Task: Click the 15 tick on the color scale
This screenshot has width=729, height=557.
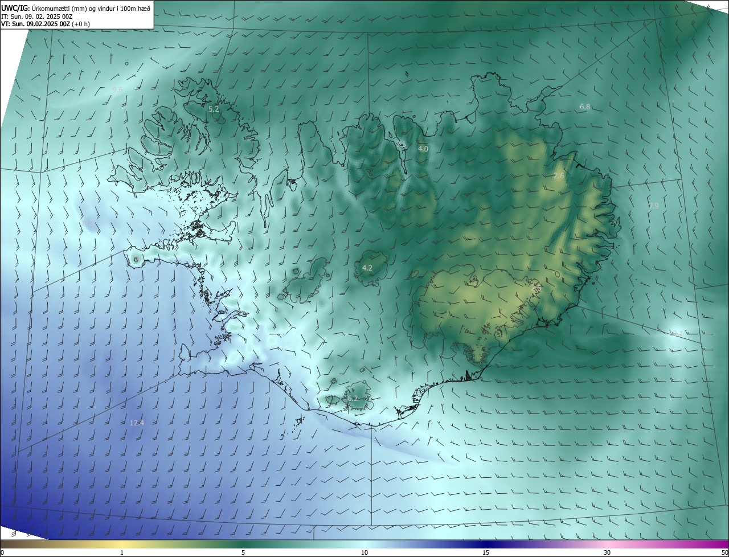Action: [486, 552]
